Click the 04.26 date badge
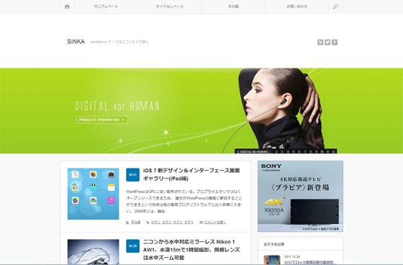The image size is (403, 265). [x=133, y=246]
